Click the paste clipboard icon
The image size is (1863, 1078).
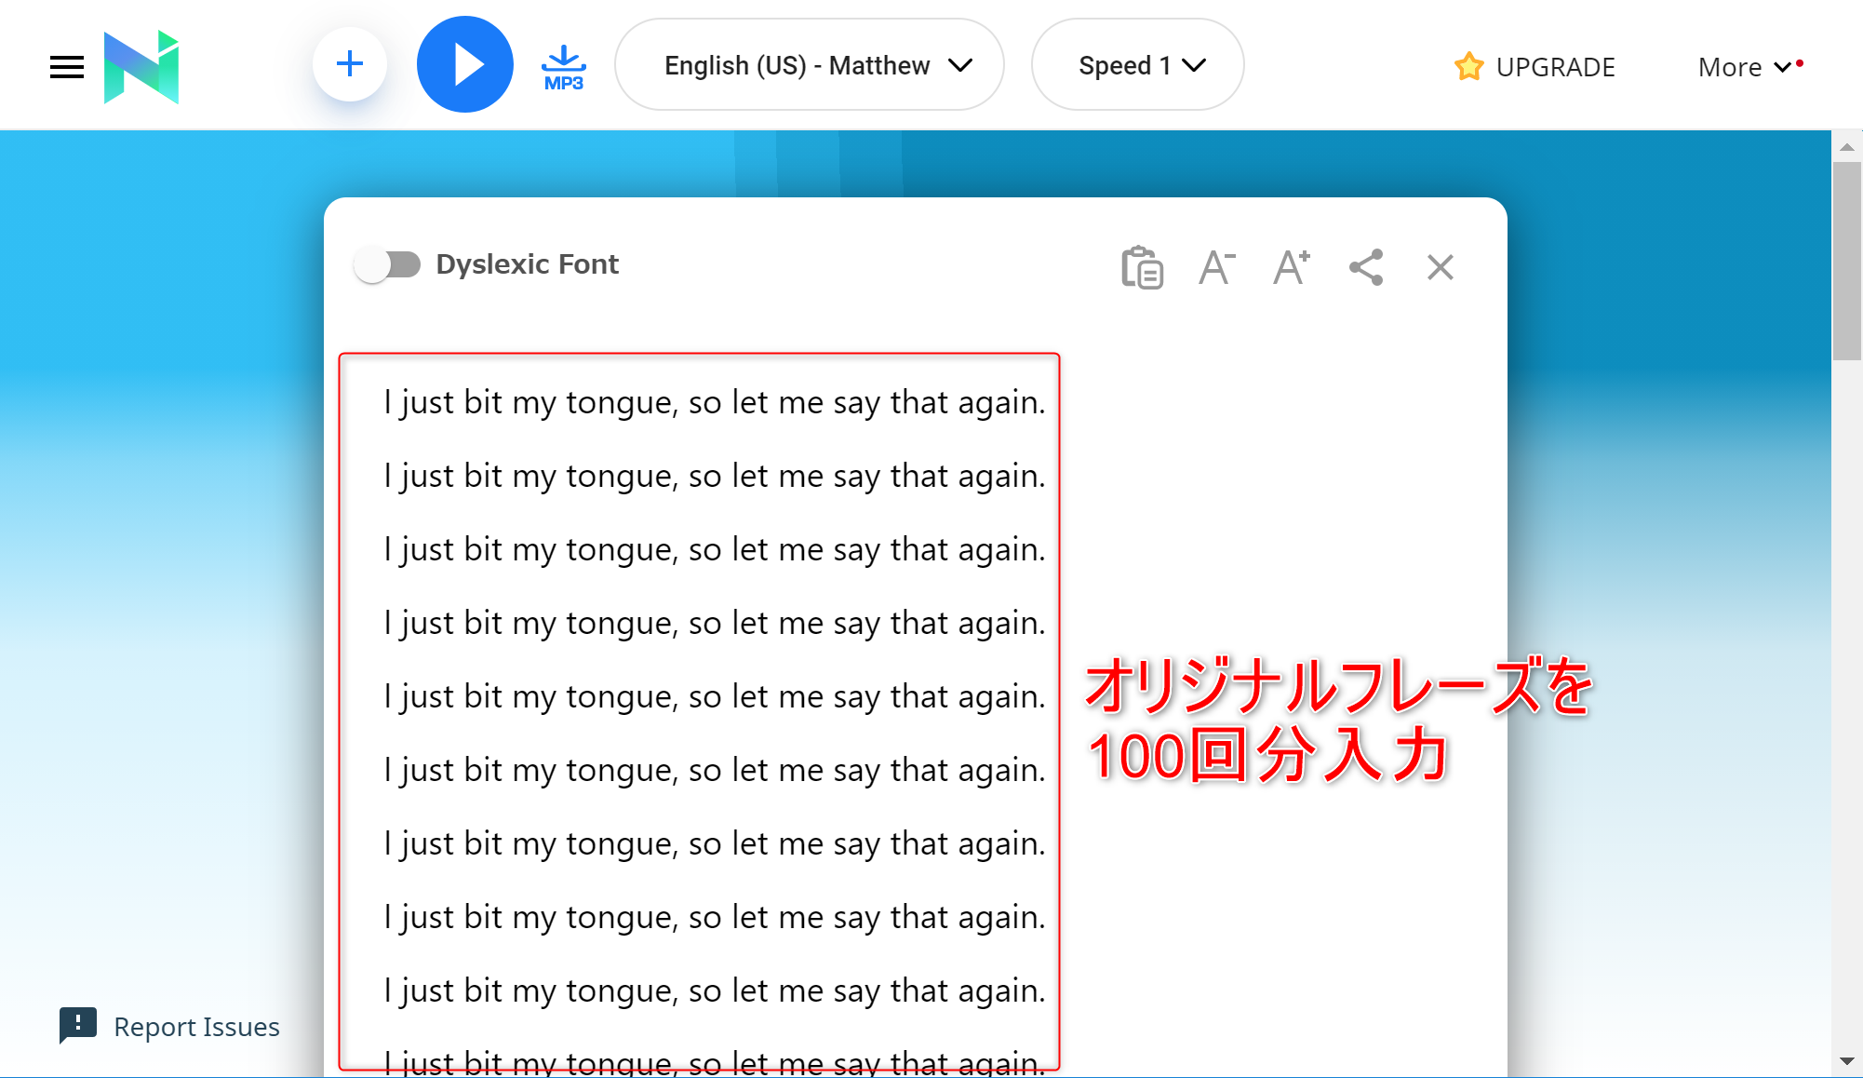pyautogui.click(x=1143, y=268)
